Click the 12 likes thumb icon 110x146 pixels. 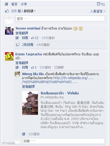(33, 38)
